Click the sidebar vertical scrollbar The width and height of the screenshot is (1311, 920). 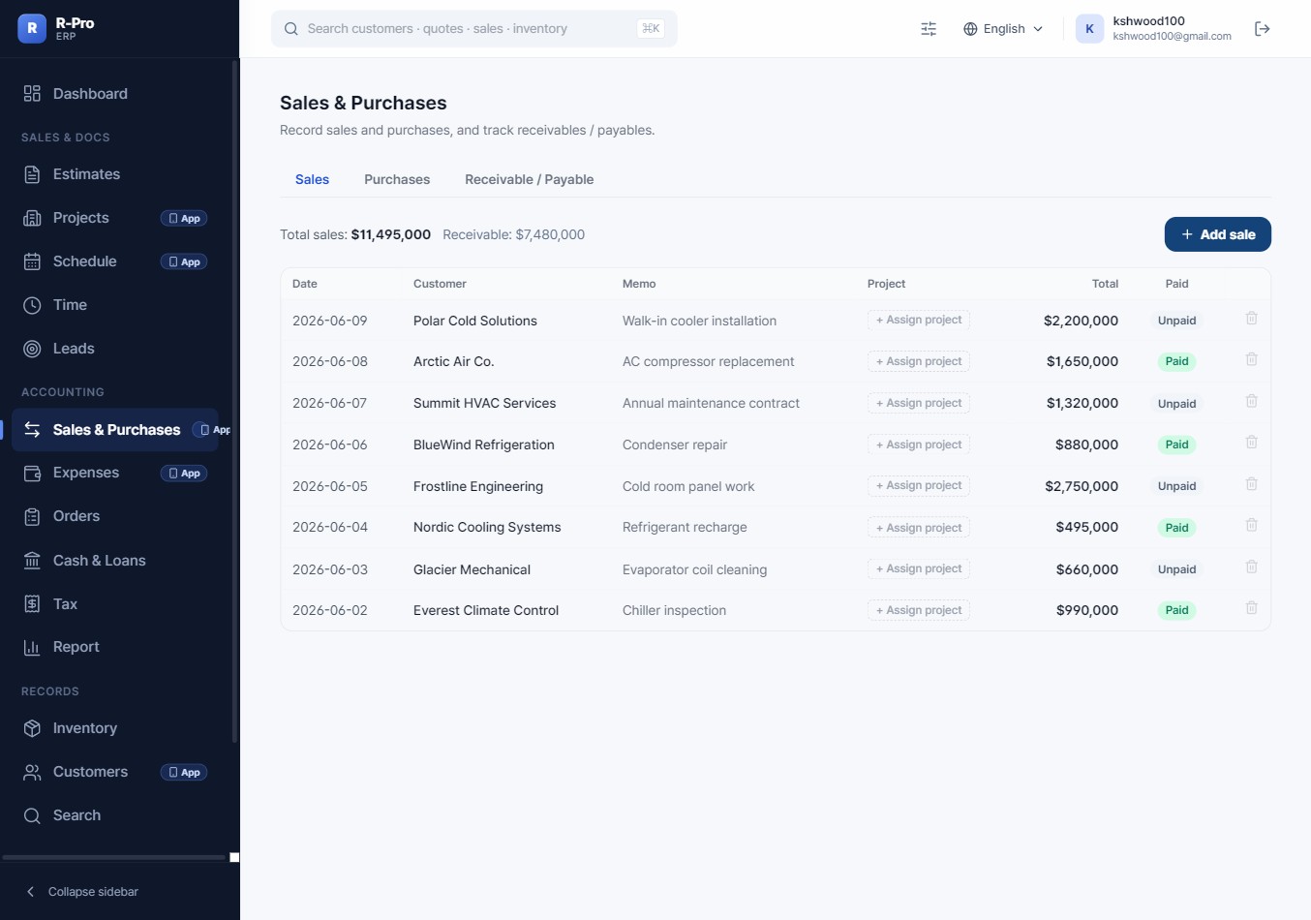pos(234,402)
